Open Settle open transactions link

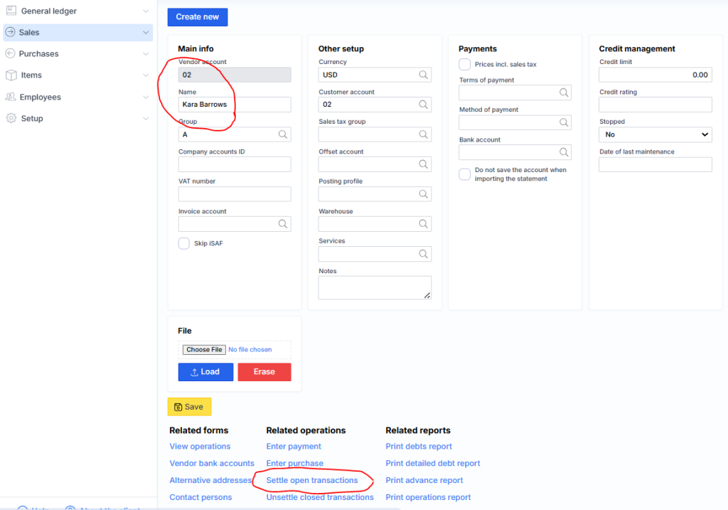click(311, 480)
